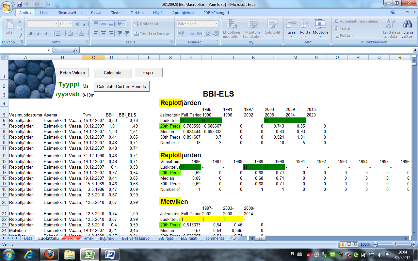Switch to Page Layout view in status bar
This screenshot has width=418, height=261.
(349, 244)
